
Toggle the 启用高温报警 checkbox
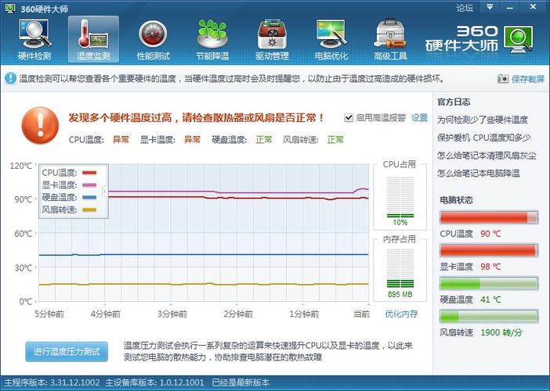pos(349,117)
